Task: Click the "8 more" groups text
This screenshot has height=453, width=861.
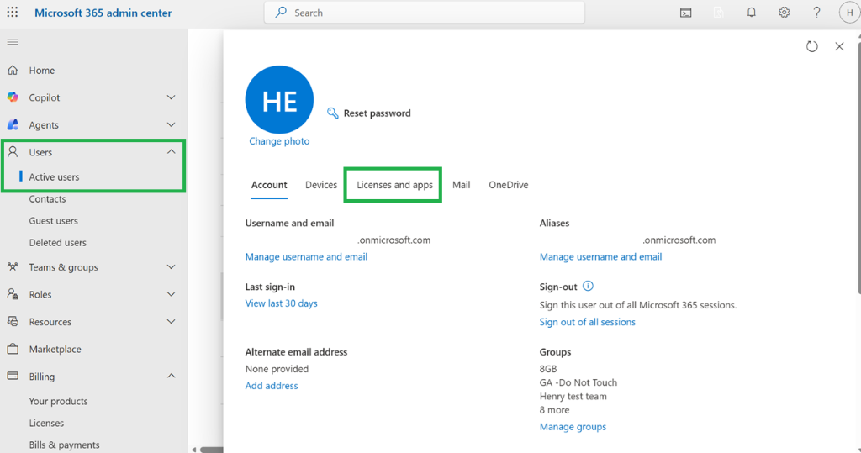Action: [554, 410]
